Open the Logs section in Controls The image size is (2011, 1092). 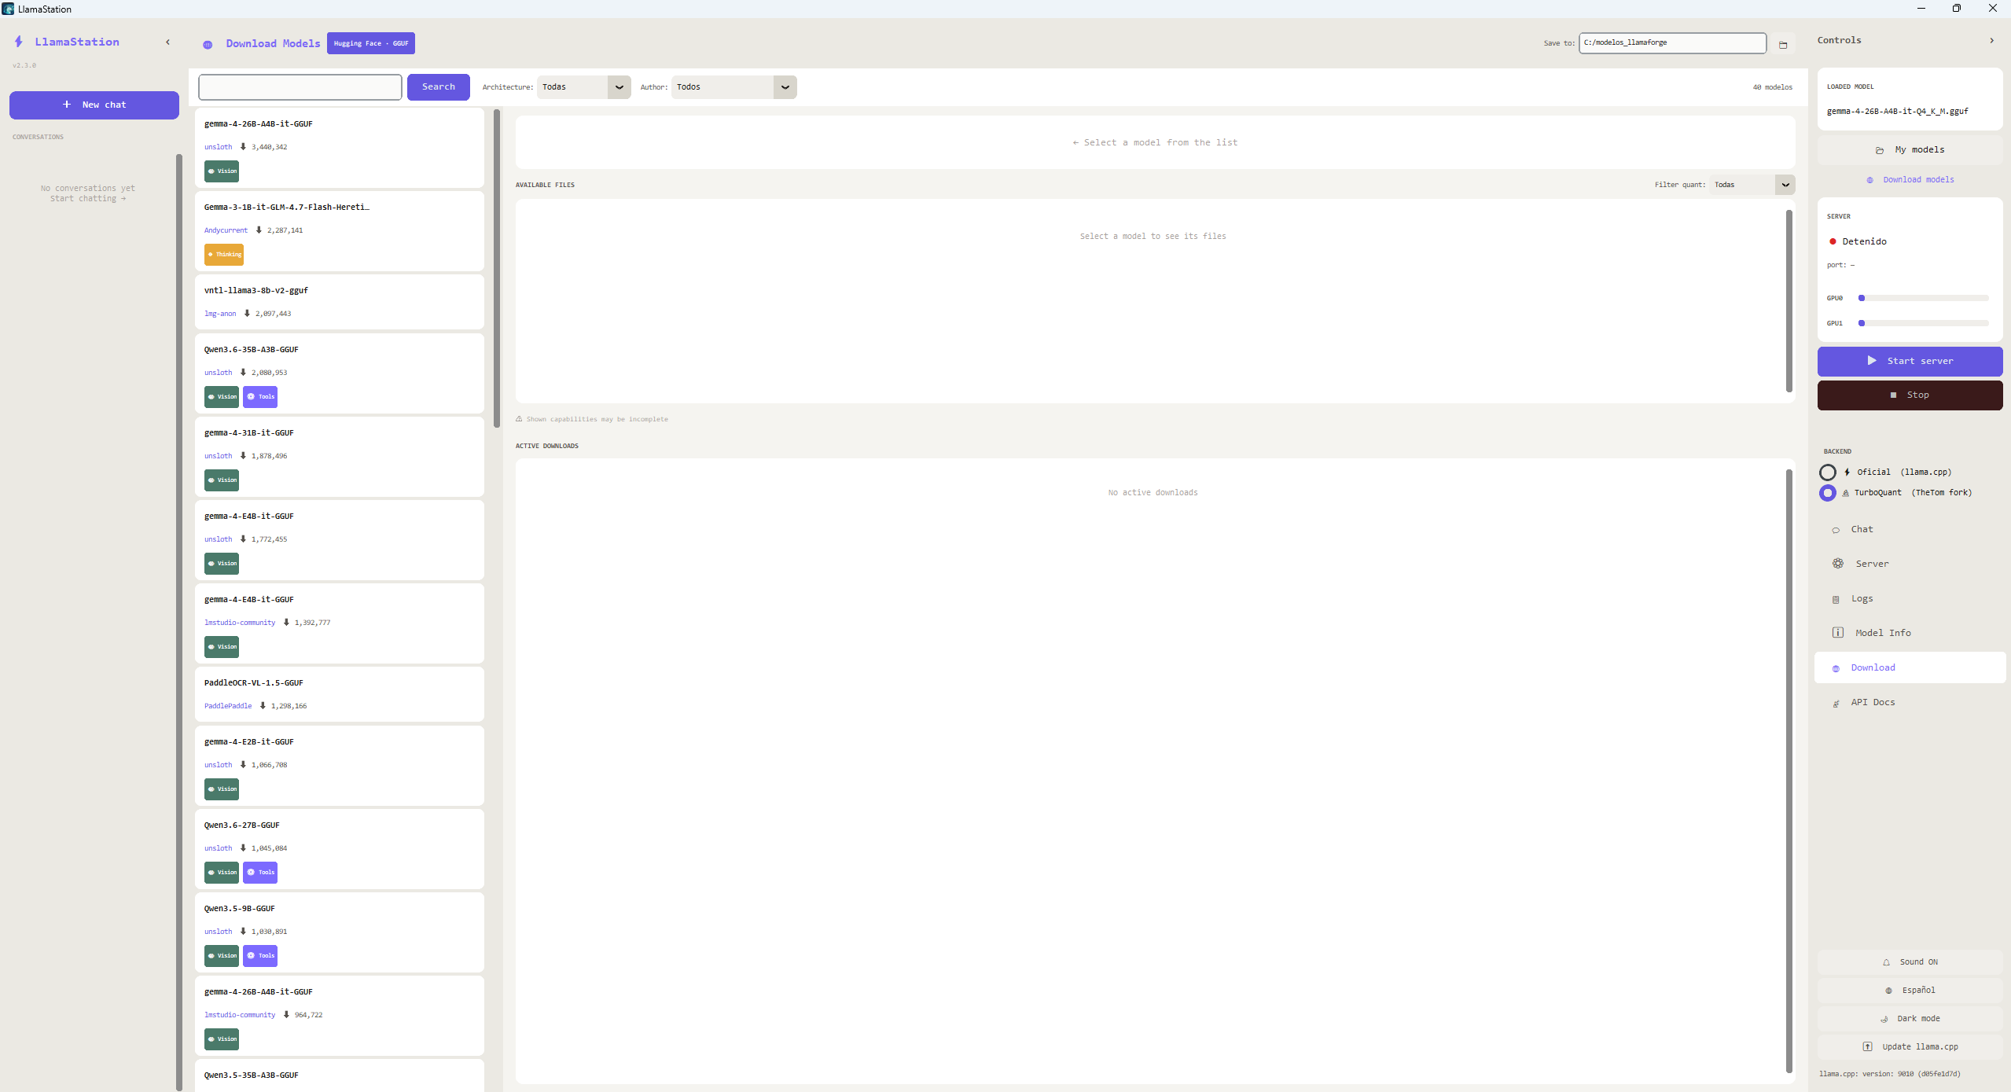coord(1910,598)
